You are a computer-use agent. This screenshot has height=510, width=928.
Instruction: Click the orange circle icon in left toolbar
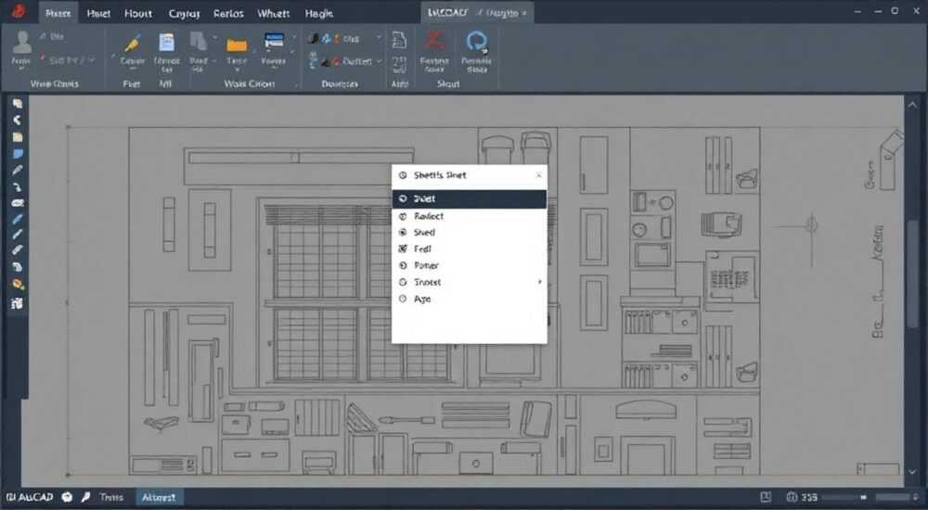coord(18,285)
